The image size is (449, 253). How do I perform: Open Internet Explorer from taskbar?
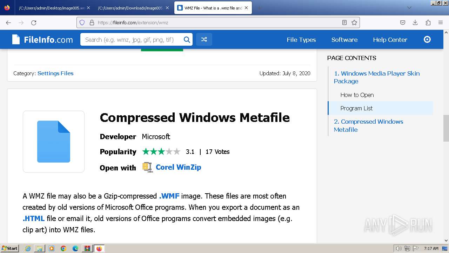click(28, 248)
